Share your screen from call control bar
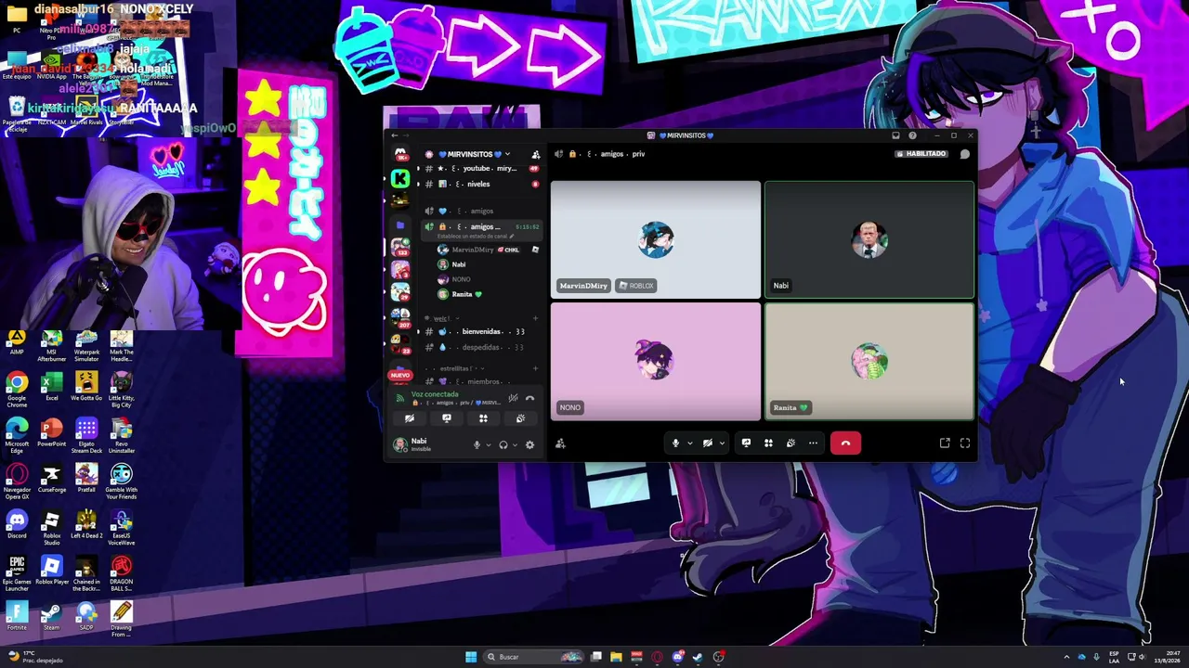1189x668 pixels. (x=746, y=443)
